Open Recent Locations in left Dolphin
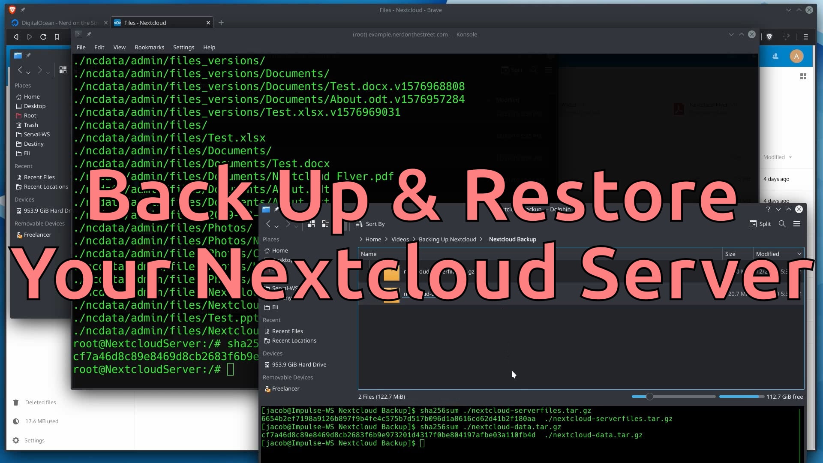Screen dimensions: 823x463 (x=42, y=186)
